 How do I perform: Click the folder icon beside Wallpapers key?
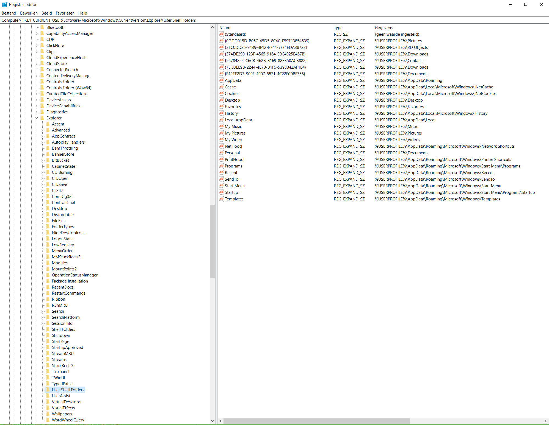(48, 414)
